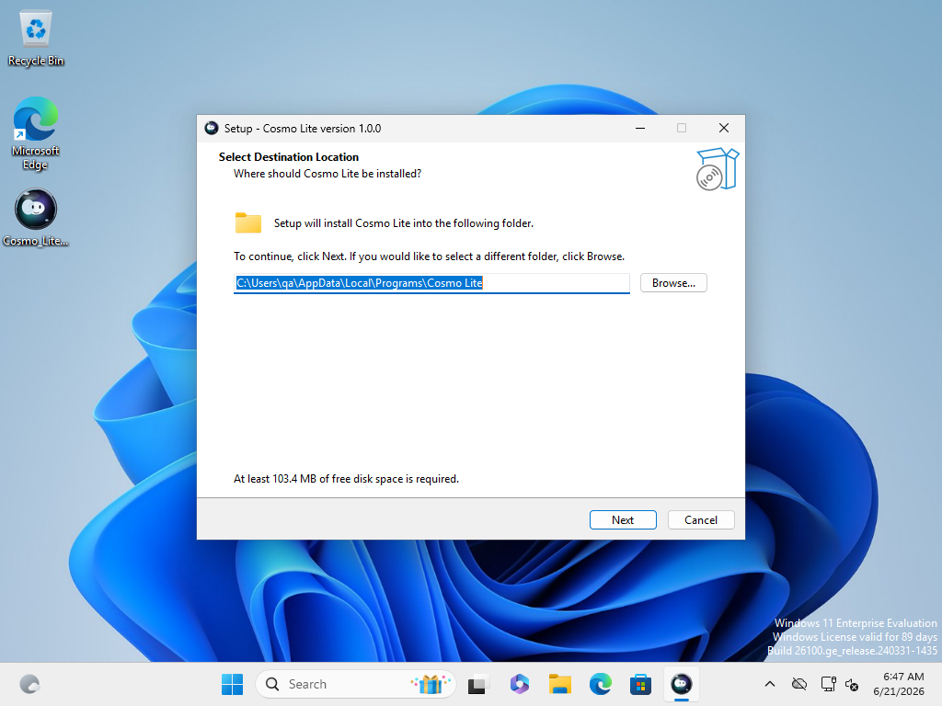Click the "Where should Cosmo Lite be installed?" text
The width and height of the screenshot is (942, 706).
(327, 174)
